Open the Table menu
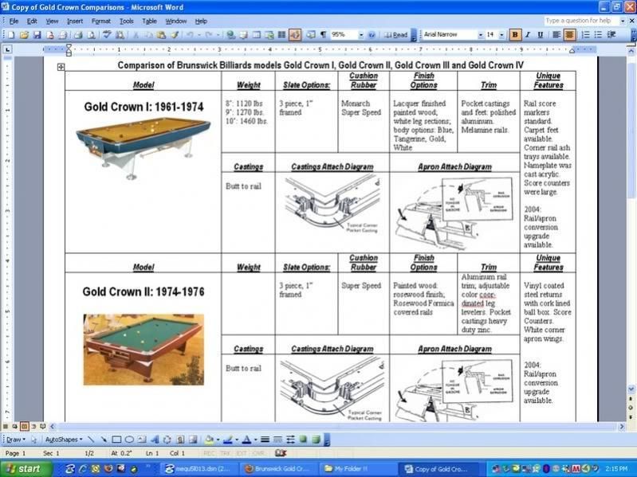The width and height of the screenshot is (637, 477). click(x=149, y=21)
